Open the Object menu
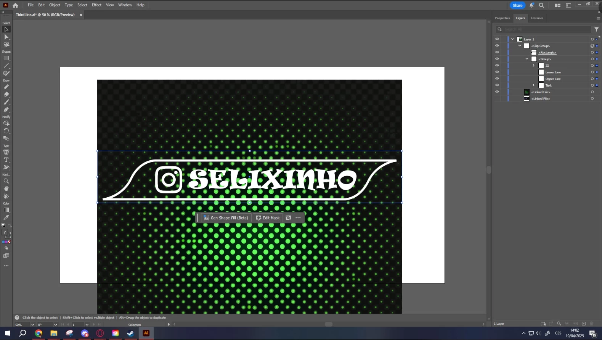 [x=55, y=5]
